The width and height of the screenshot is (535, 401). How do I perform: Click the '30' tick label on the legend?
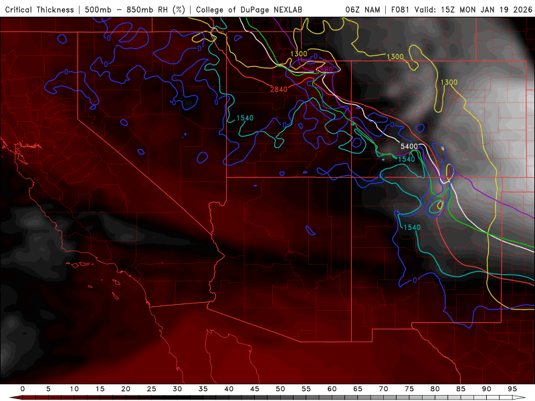pyautogui.click(x=177, y=389)
